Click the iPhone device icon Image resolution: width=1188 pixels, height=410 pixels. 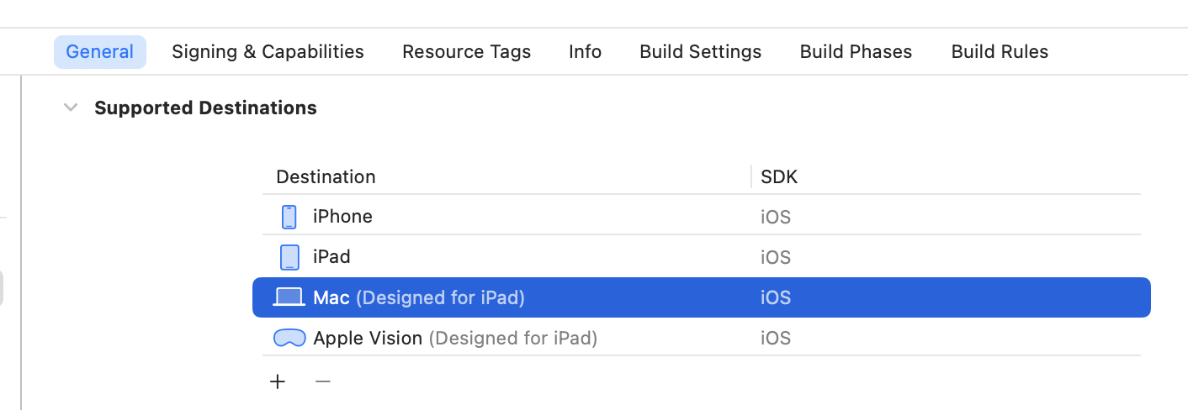[x=289, y=217]
